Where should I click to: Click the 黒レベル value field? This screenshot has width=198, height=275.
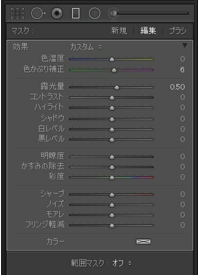click(182, 139)
